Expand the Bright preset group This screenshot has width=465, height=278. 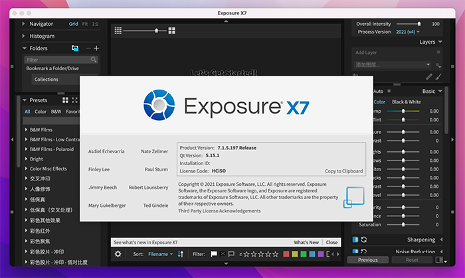pos(26,159)
